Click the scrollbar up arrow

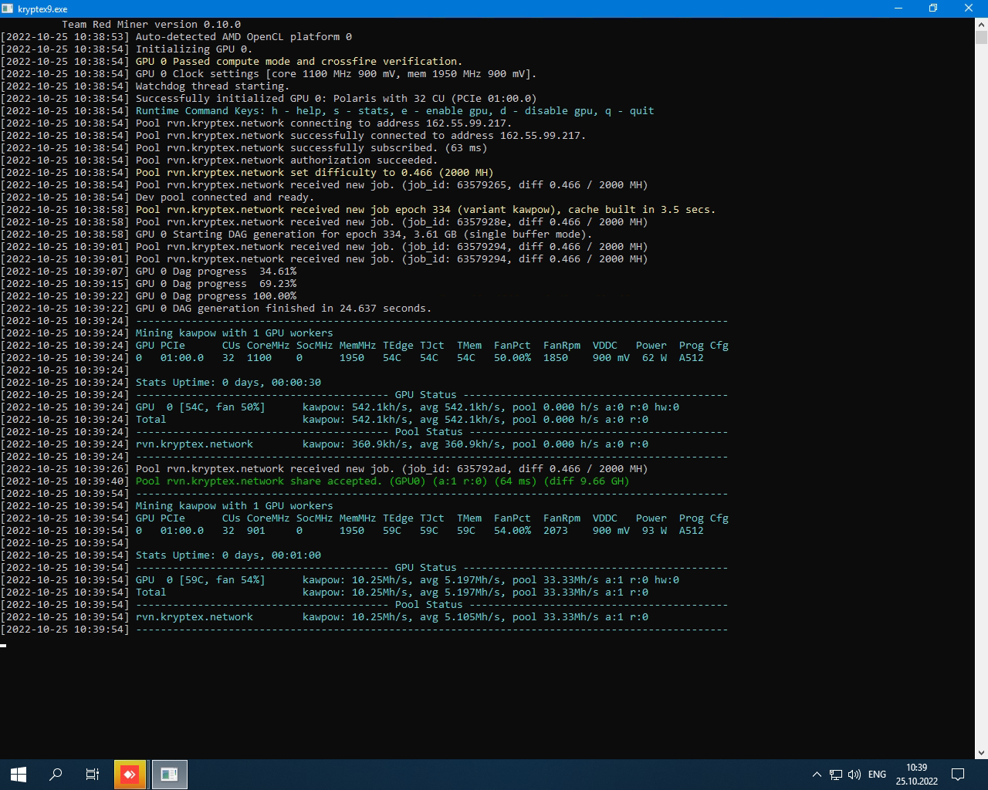[981, 24]
